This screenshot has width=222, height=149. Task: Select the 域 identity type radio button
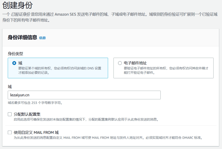14,63
